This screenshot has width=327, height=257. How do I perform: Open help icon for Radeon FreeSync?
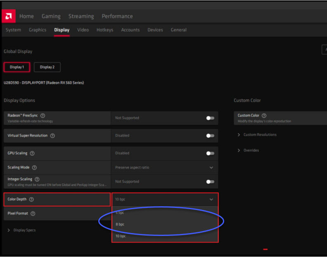(x=43, y=116)
